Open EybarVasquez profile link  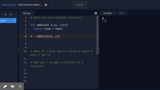(8, 5)
